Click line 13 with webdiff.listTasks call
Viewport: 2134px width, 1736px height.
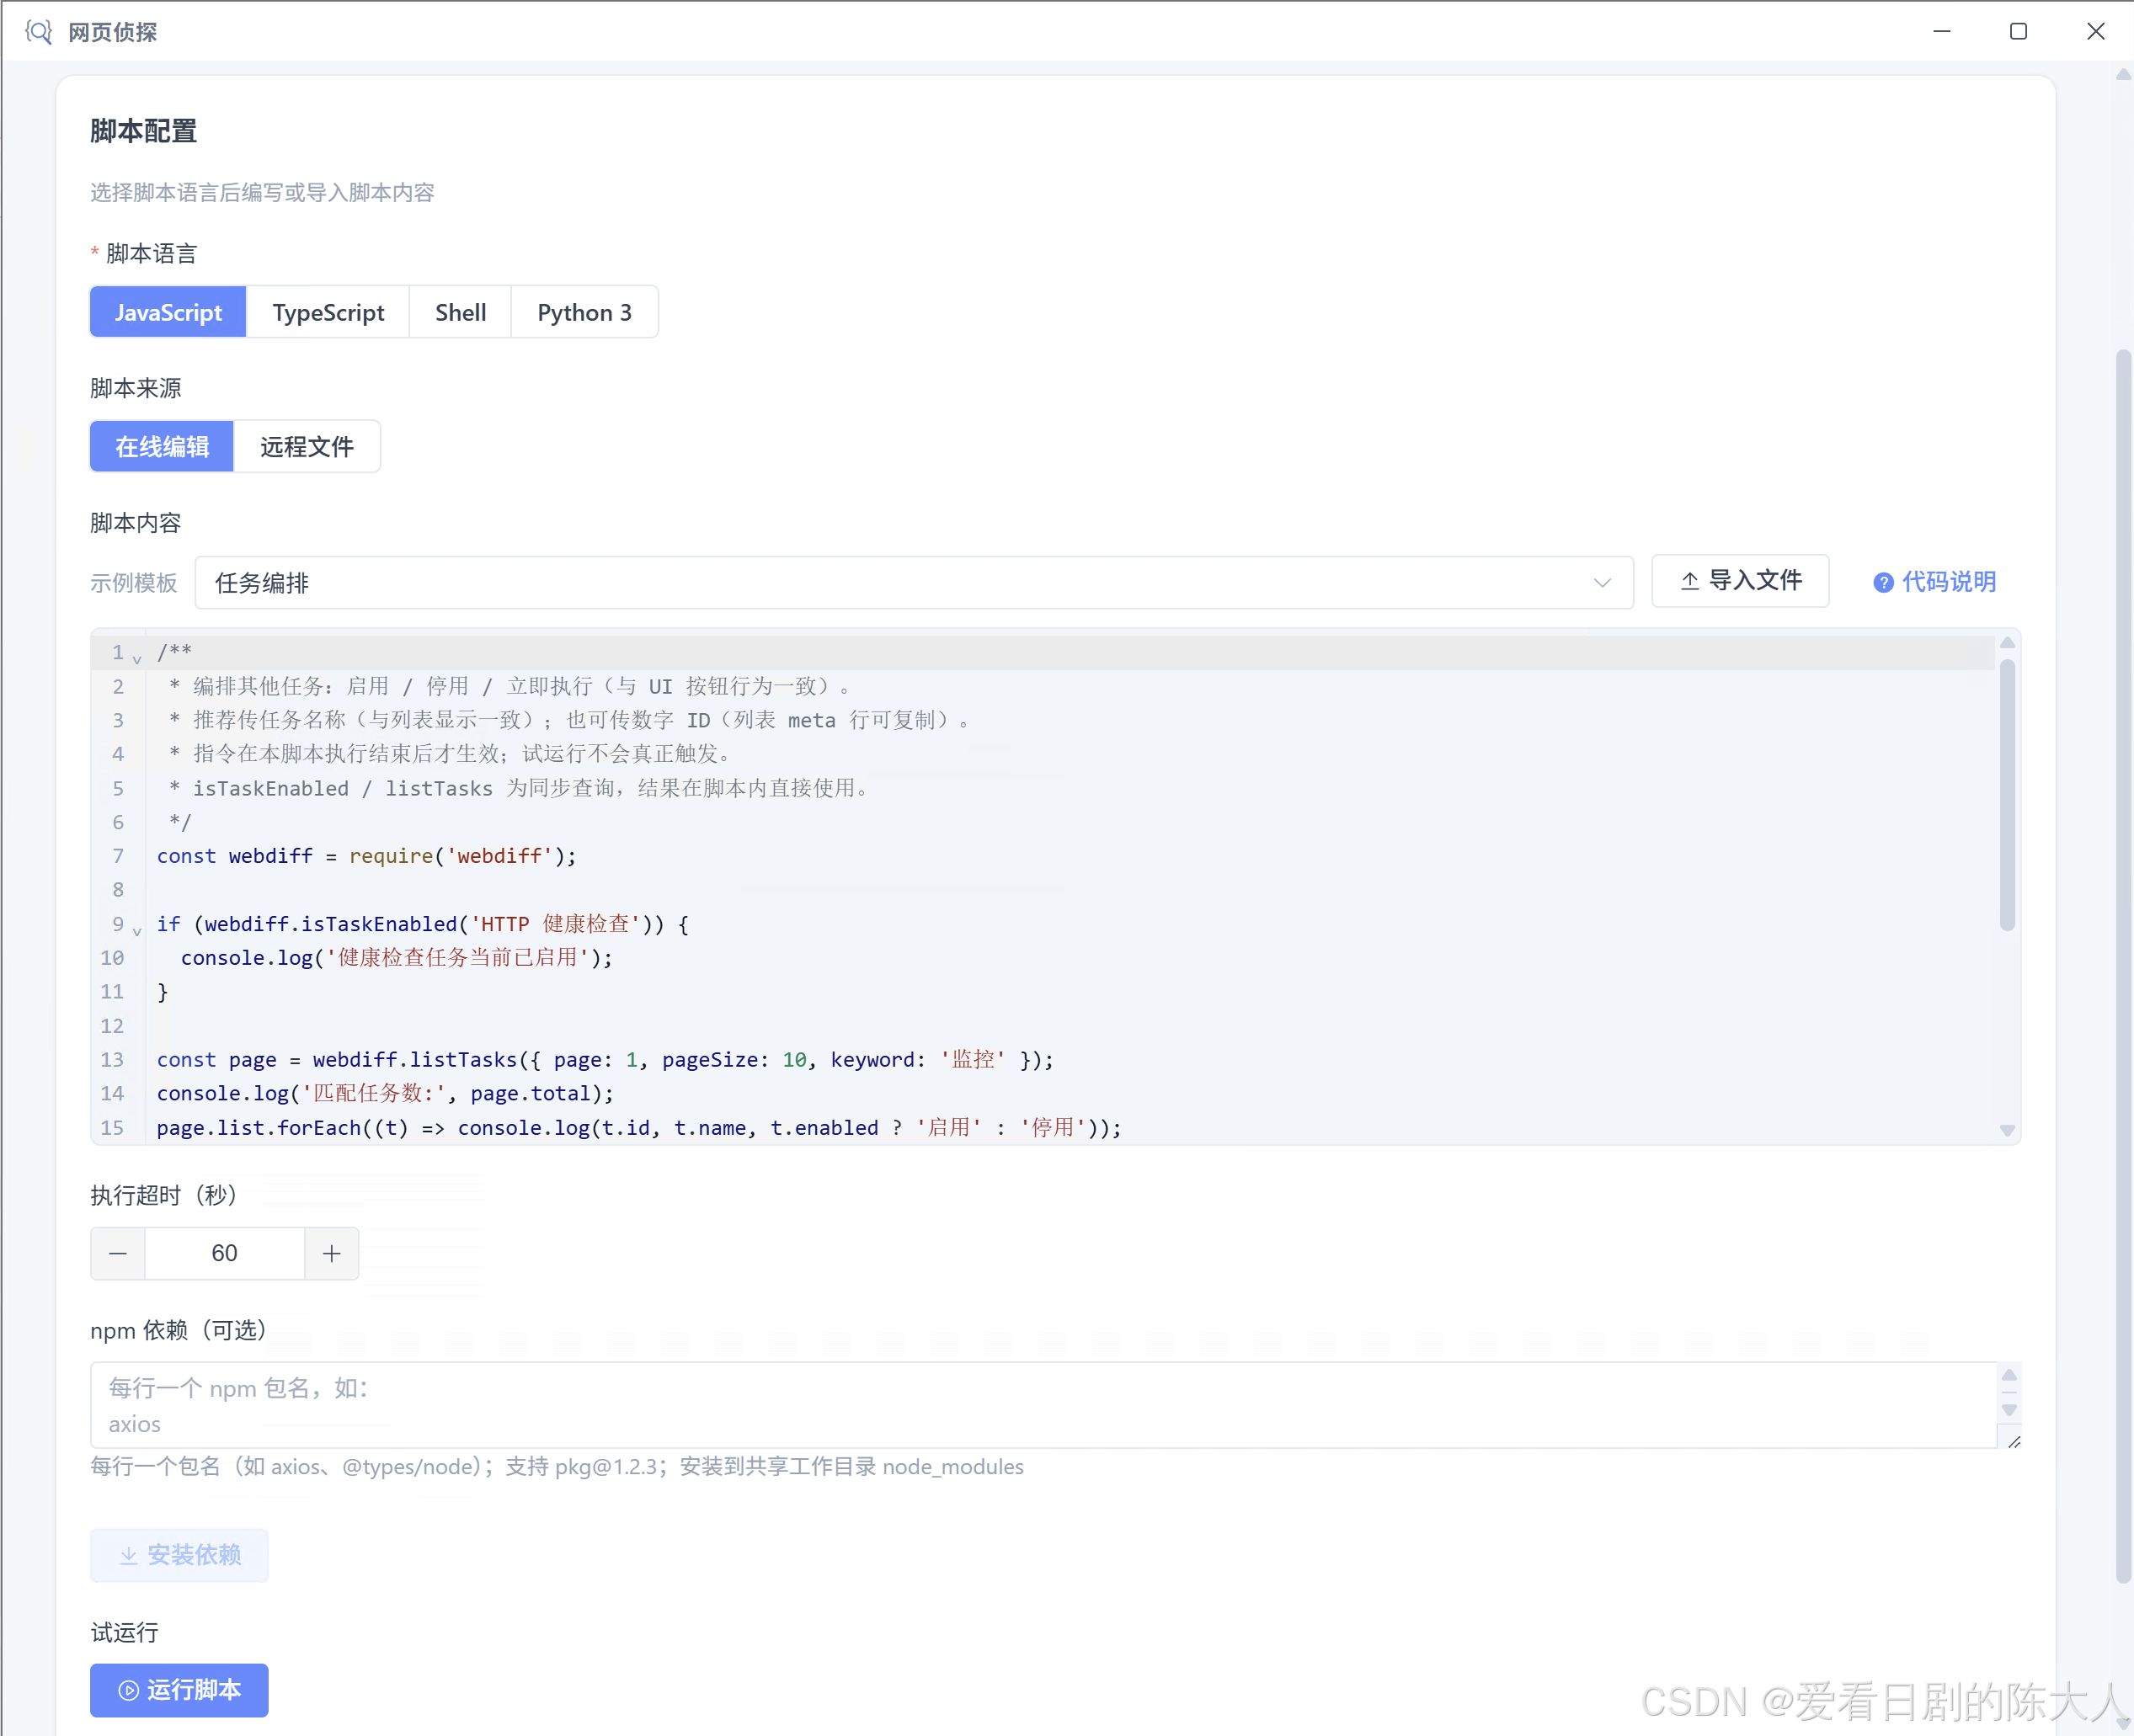606,1060
